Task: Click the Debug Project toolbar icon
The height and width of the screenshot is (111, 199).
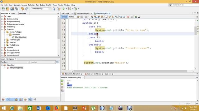Action: 69,9
